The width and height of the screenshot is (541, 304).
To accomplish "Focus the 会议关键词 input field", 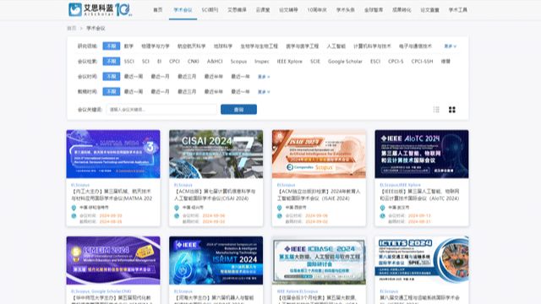I will click(x=161, y=109).
